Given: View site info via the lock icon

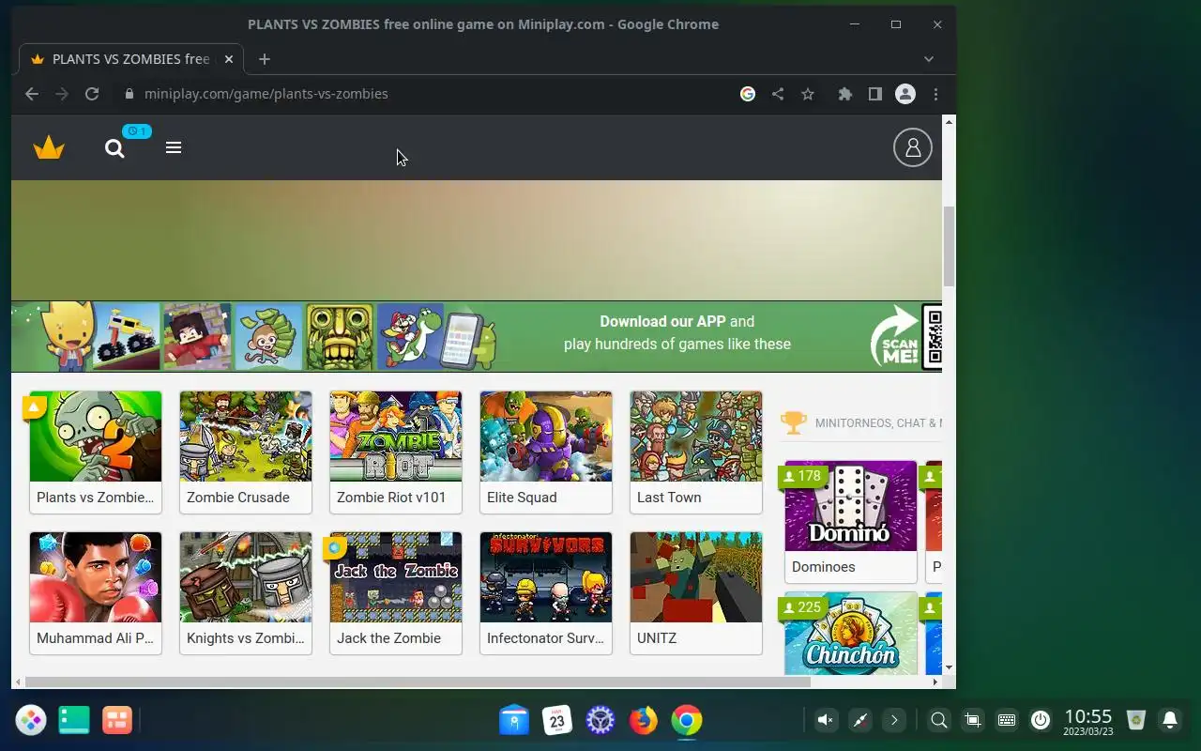Looking at the screenshot, I should coord(129,94).
